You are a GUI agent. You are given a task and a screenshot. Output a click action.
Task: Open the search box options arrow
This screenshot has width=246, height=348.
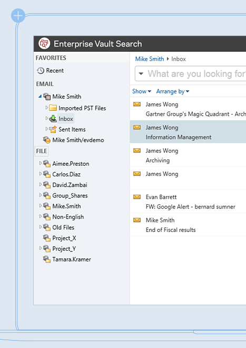point(141,73)
